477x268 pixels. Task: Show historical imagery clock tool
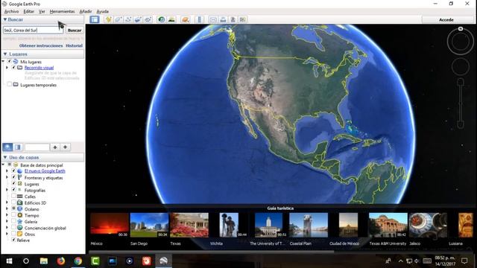pyautogui.click(x=161, y=19)
